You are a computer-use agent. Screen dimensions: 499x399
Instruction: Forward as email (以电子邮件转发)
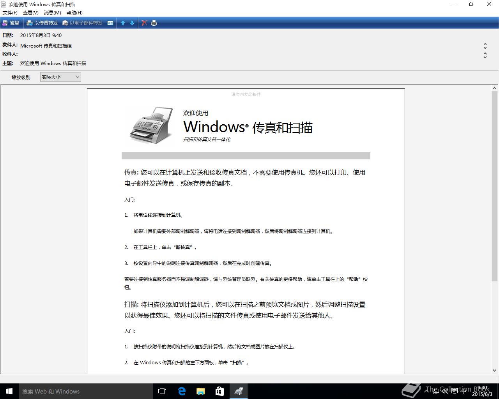[x=83, y=23]
